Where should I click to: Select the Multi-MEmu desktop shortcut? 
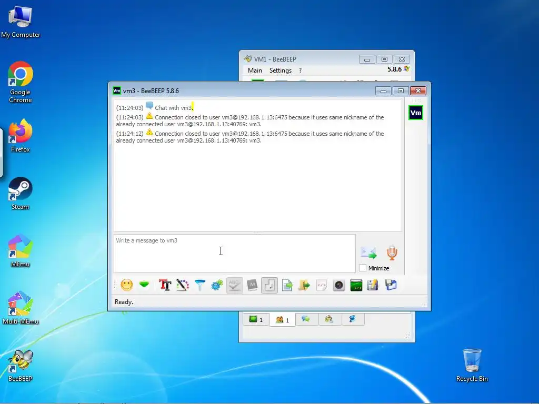[x=21, y=308]
